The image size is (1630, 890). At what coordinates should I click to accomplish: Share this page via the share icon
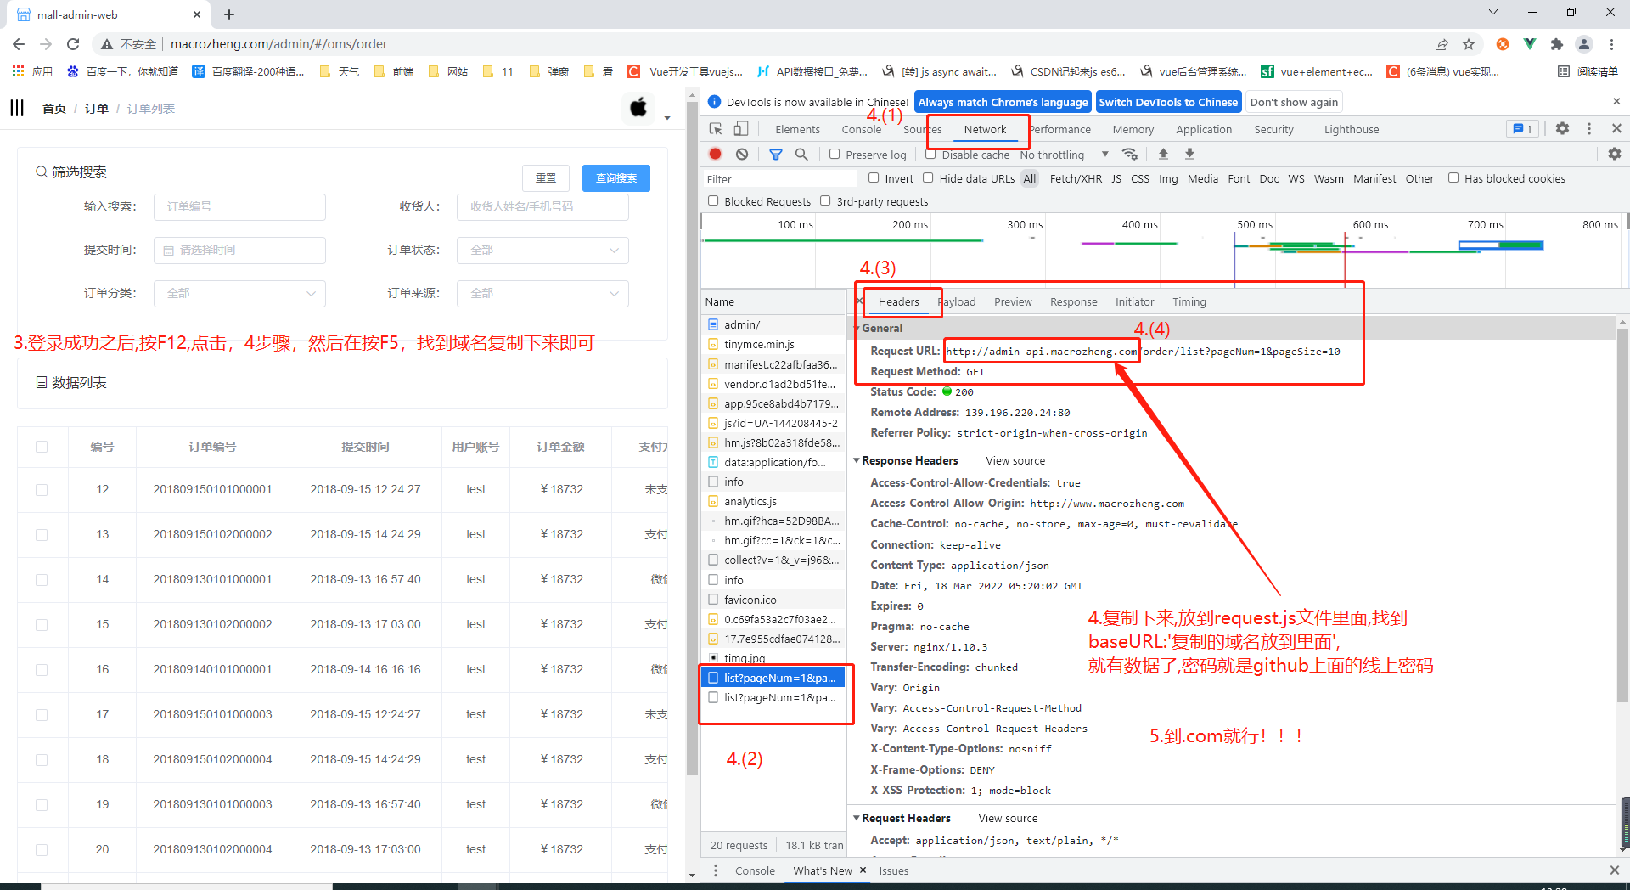point(1442,44)
